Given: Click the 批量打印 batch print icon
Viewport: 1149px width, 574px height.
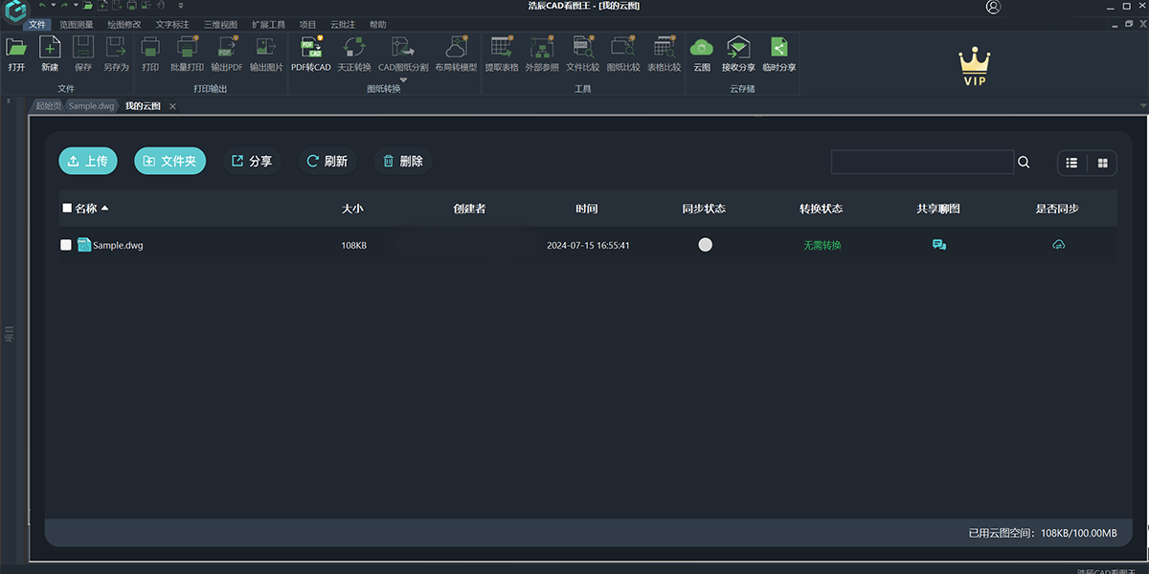Looking at the screenshot, I should click(187, 48).
